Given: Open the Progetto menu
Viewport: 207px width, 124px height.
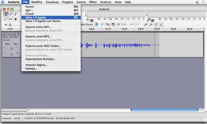Looking at the screenshot, I should [68, 2].
